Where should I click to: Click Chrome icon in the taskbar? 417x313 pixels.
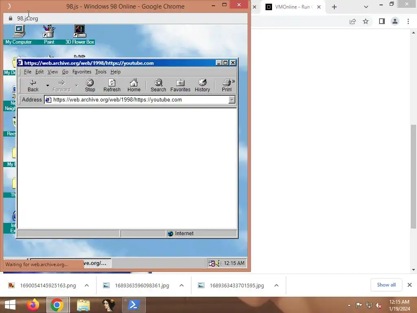[x=57, y=305]
